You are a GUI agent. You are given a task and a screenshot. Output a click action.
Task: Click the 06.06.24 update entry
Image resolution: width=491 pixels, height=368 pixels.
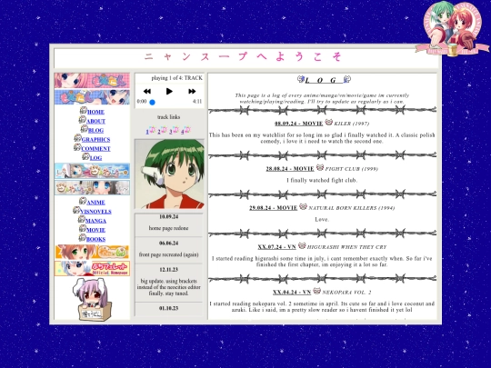(x=169, y=249)
